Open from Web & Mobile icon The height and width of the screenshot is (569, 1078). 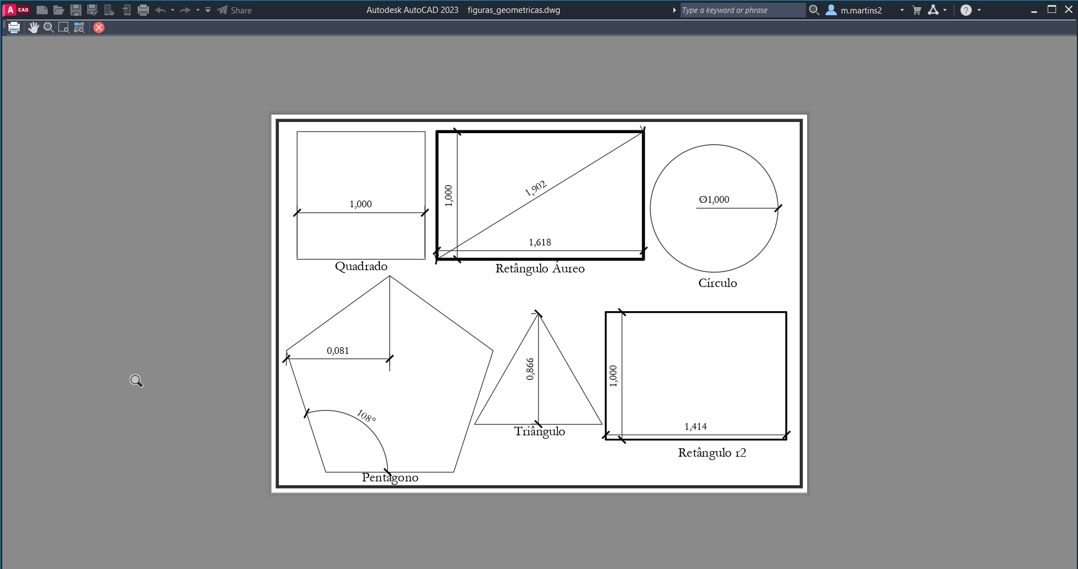pos(110,10)
